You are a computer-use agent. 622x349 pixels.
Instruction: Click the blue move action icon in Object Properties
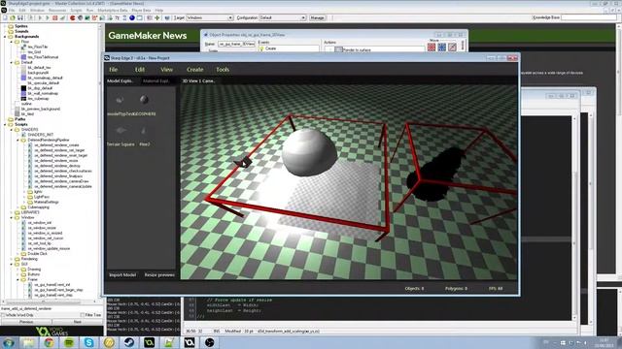[442, 48]
